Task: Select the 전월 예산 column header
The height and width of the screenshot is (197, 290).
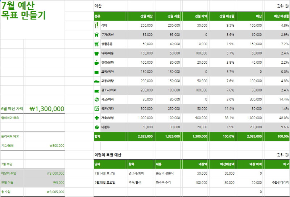Action: [x=140, y=16]
